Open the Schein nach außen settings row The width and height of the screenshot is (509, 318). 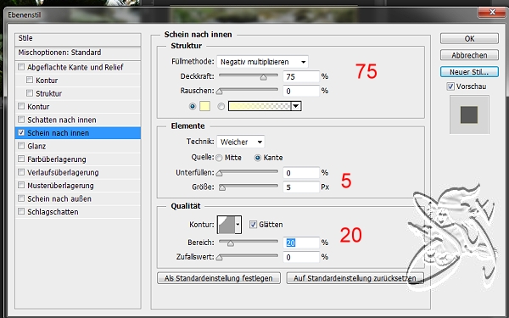[78, 198]
